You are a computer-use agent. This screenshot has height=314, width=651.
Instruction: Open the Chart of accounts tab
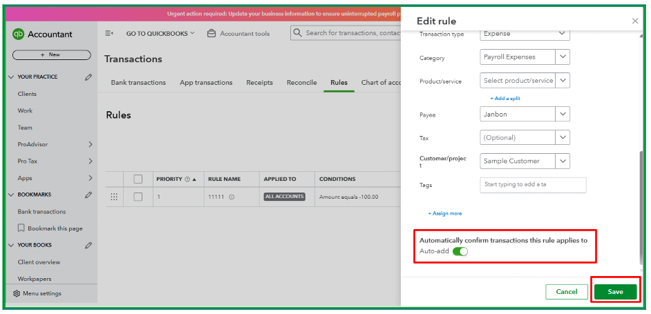[x=381, y=83]
